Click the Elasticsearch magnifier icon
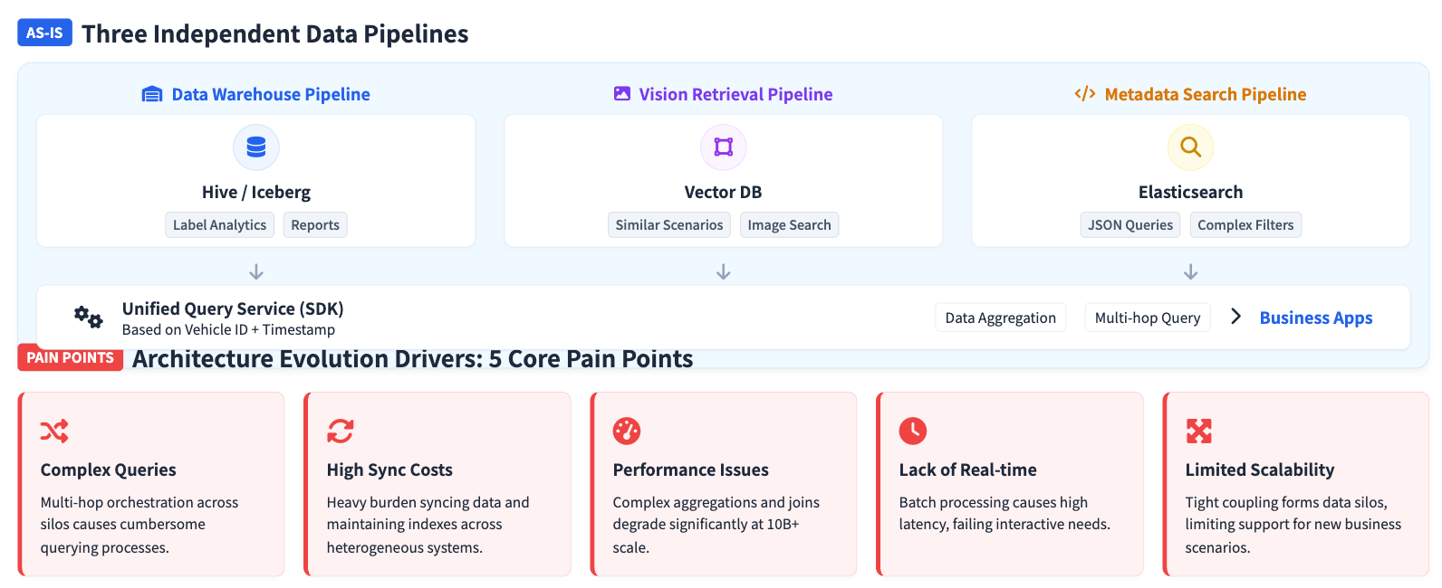The width and height of the screenshot is (1442, 588). point(1190,147)
